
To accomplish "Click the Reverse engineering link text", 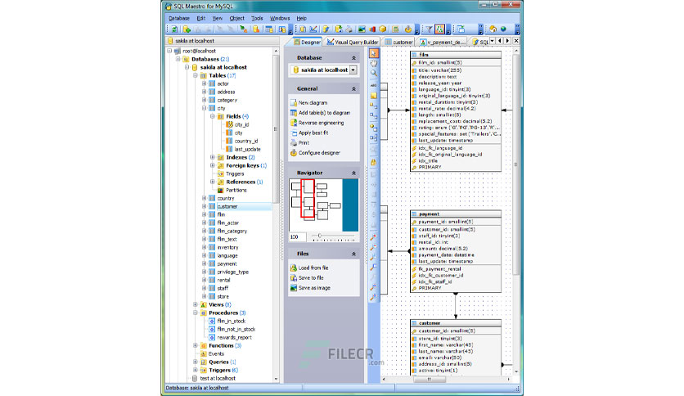I will pyautogui.click(x=321, y=123).
